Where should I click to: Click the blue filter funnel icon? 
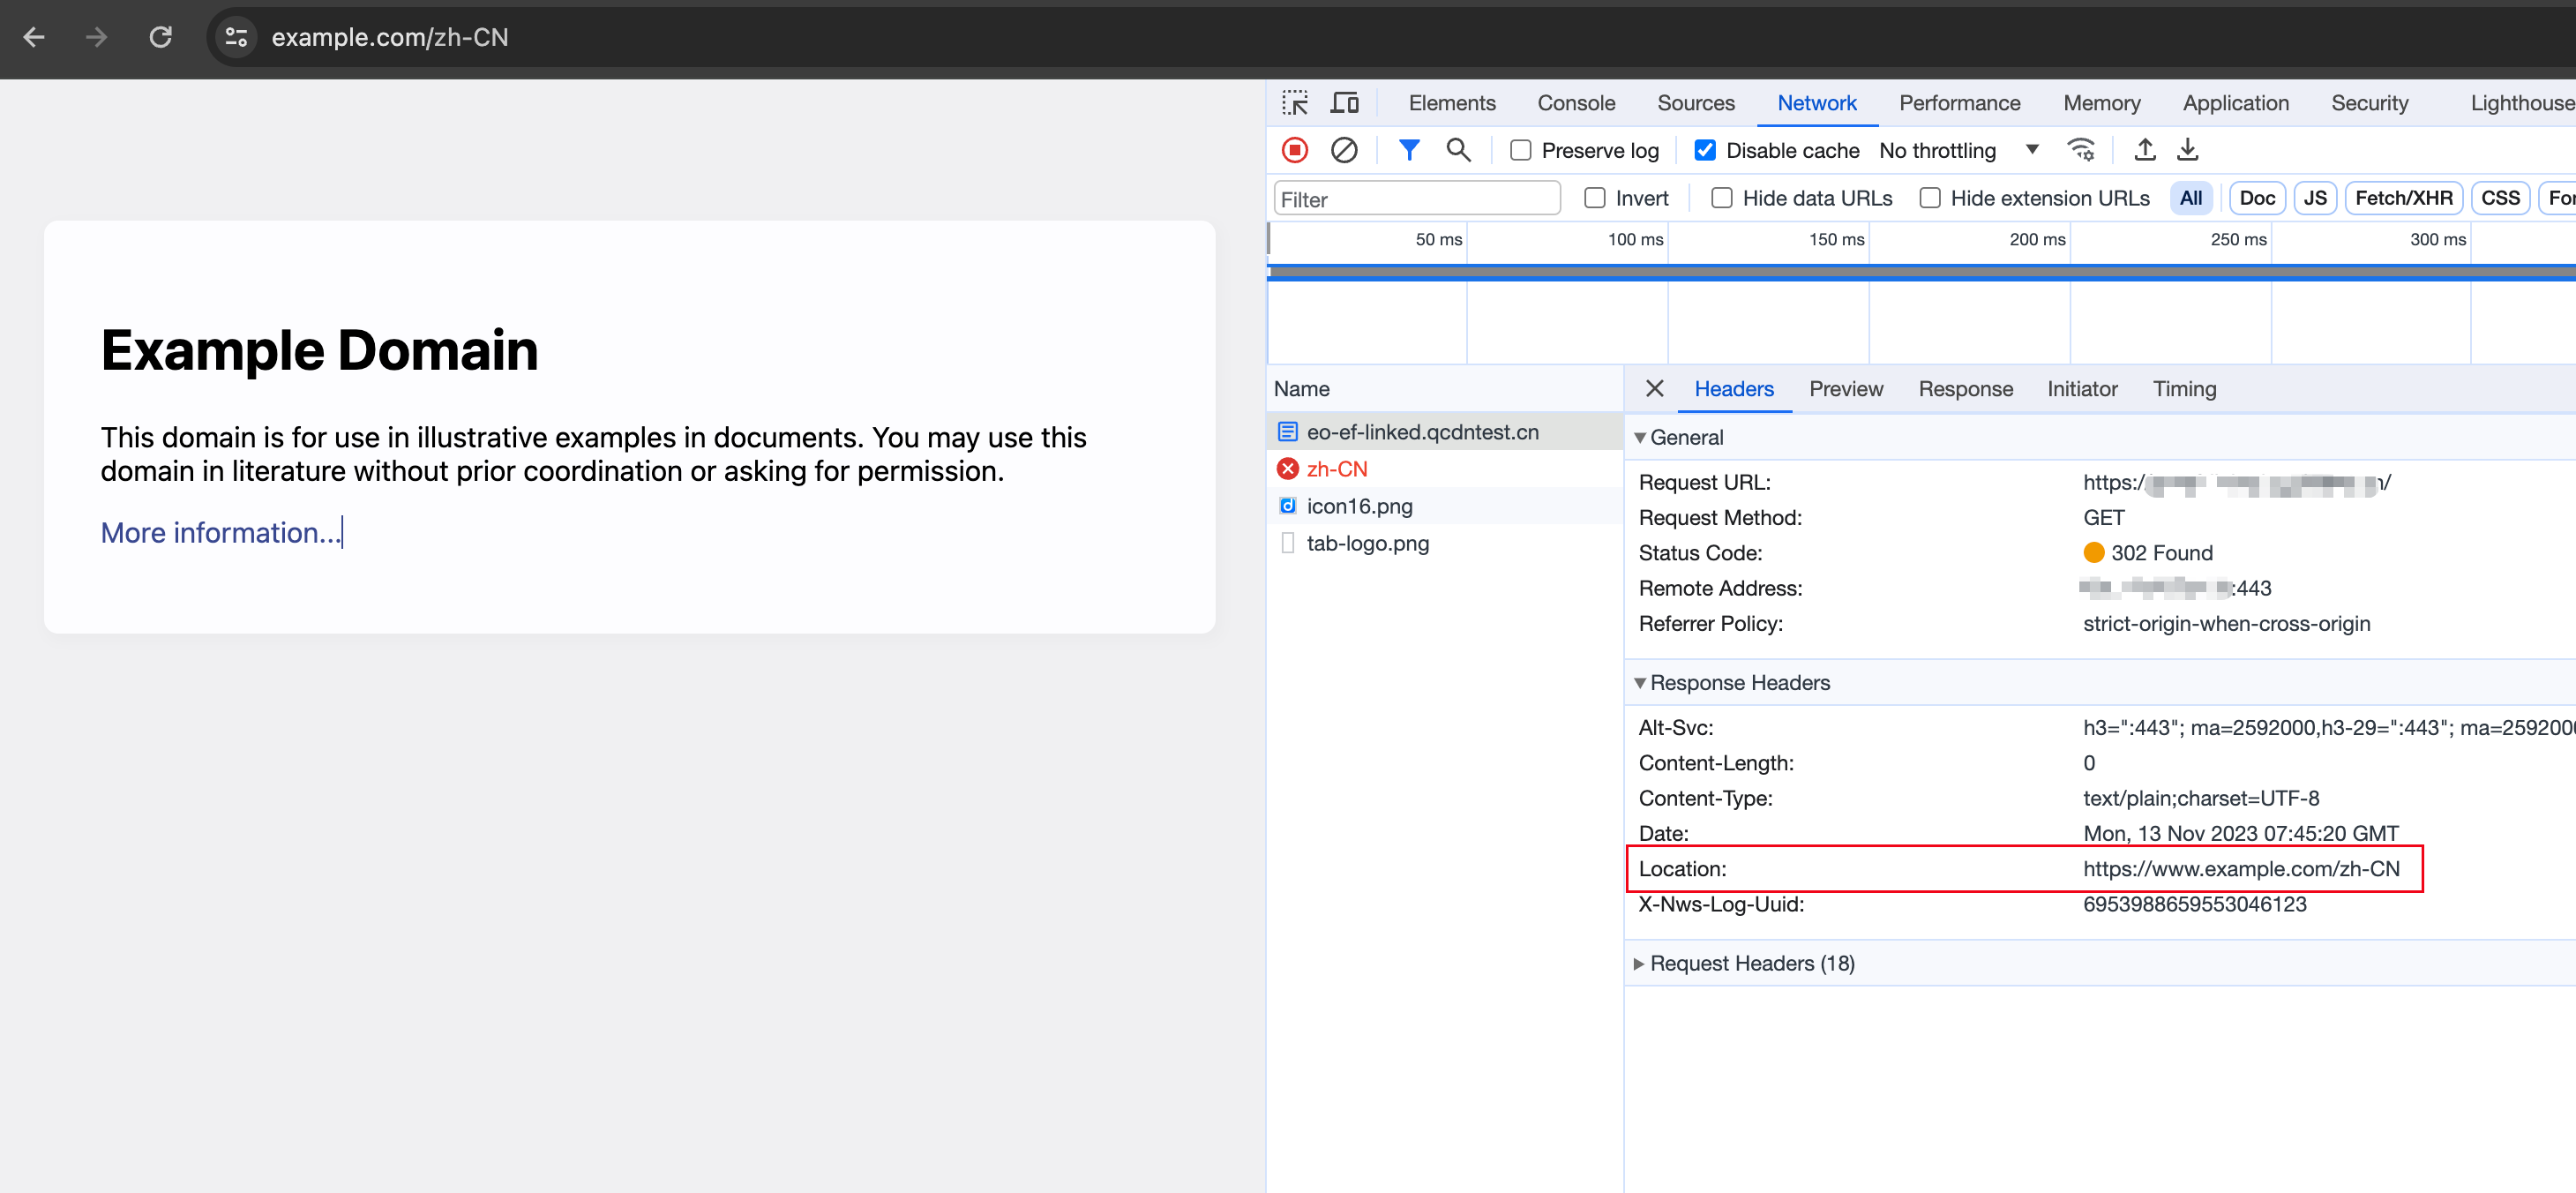coord(1409,150)
